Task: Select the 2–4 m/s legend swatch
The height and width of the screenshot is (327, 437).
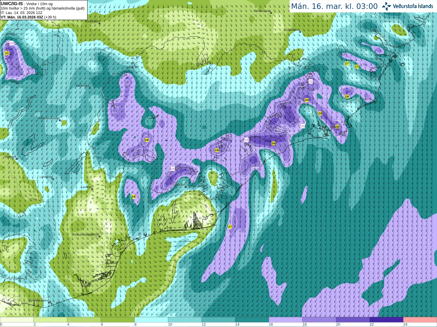Action: (50, 320)
